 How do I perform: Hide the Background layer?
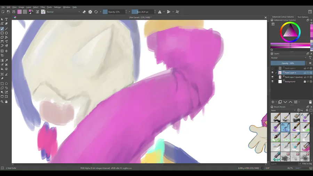pyautogui.click(x=272, y=81)
